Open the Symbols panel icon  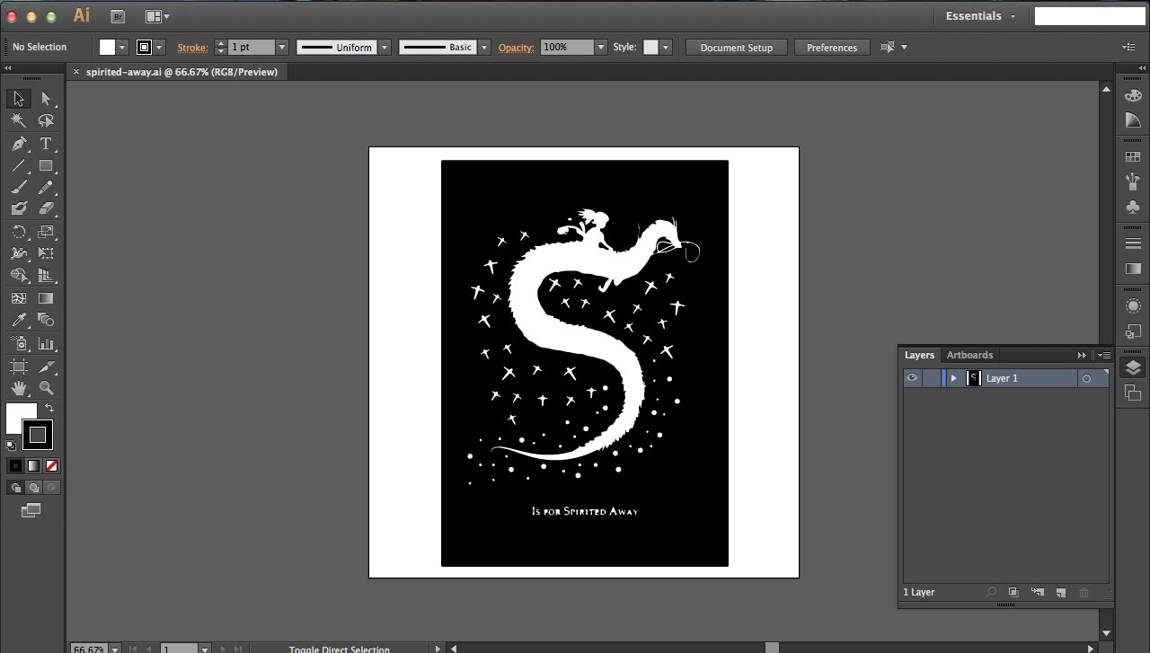point(1133,207)
